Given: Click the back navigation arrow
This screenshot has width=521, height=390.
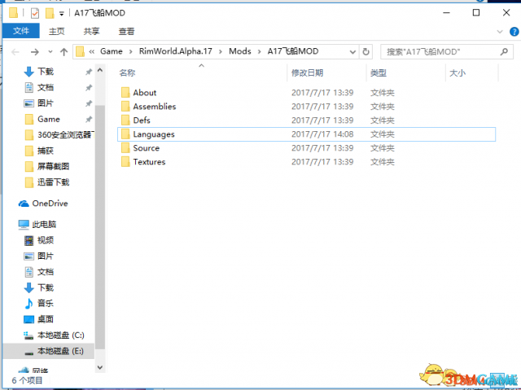Looking at the screenshot, I should point(15,52).
